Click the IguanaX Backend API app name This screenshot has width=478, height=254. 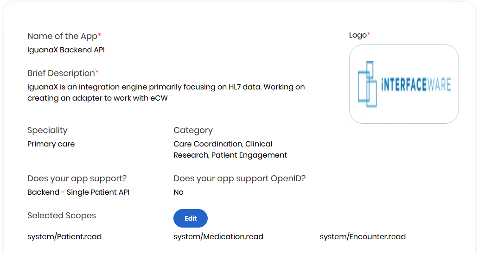coord(66,50)
